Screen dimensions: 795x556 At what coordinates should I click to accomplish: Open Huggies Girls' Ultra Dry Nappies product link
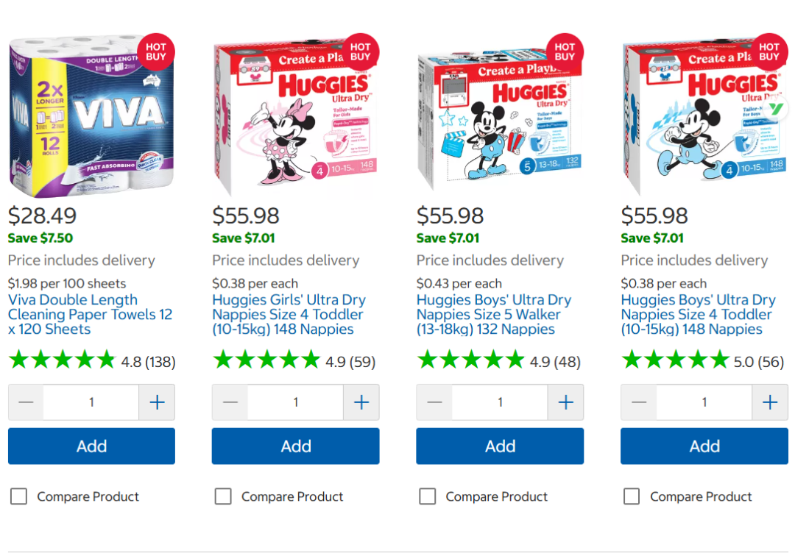pos(289,314)
